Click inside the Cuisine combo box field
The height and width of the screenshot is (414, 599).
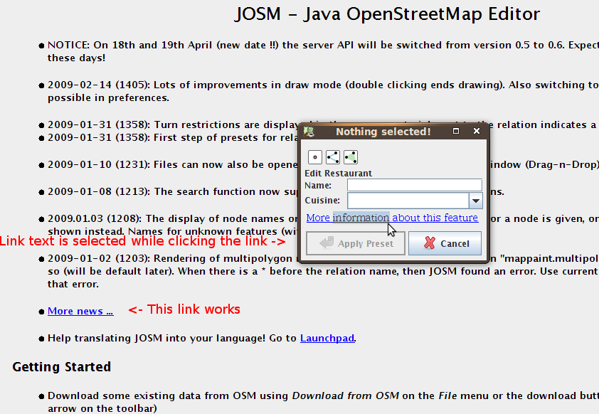click(x=408, y=201)
